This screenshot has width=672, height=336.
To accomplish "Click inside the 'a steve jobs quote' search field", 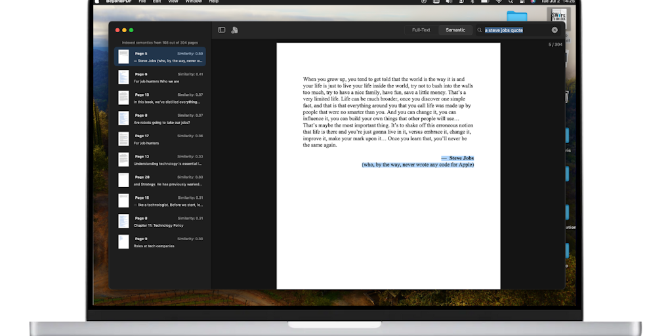I will [515, 30].
